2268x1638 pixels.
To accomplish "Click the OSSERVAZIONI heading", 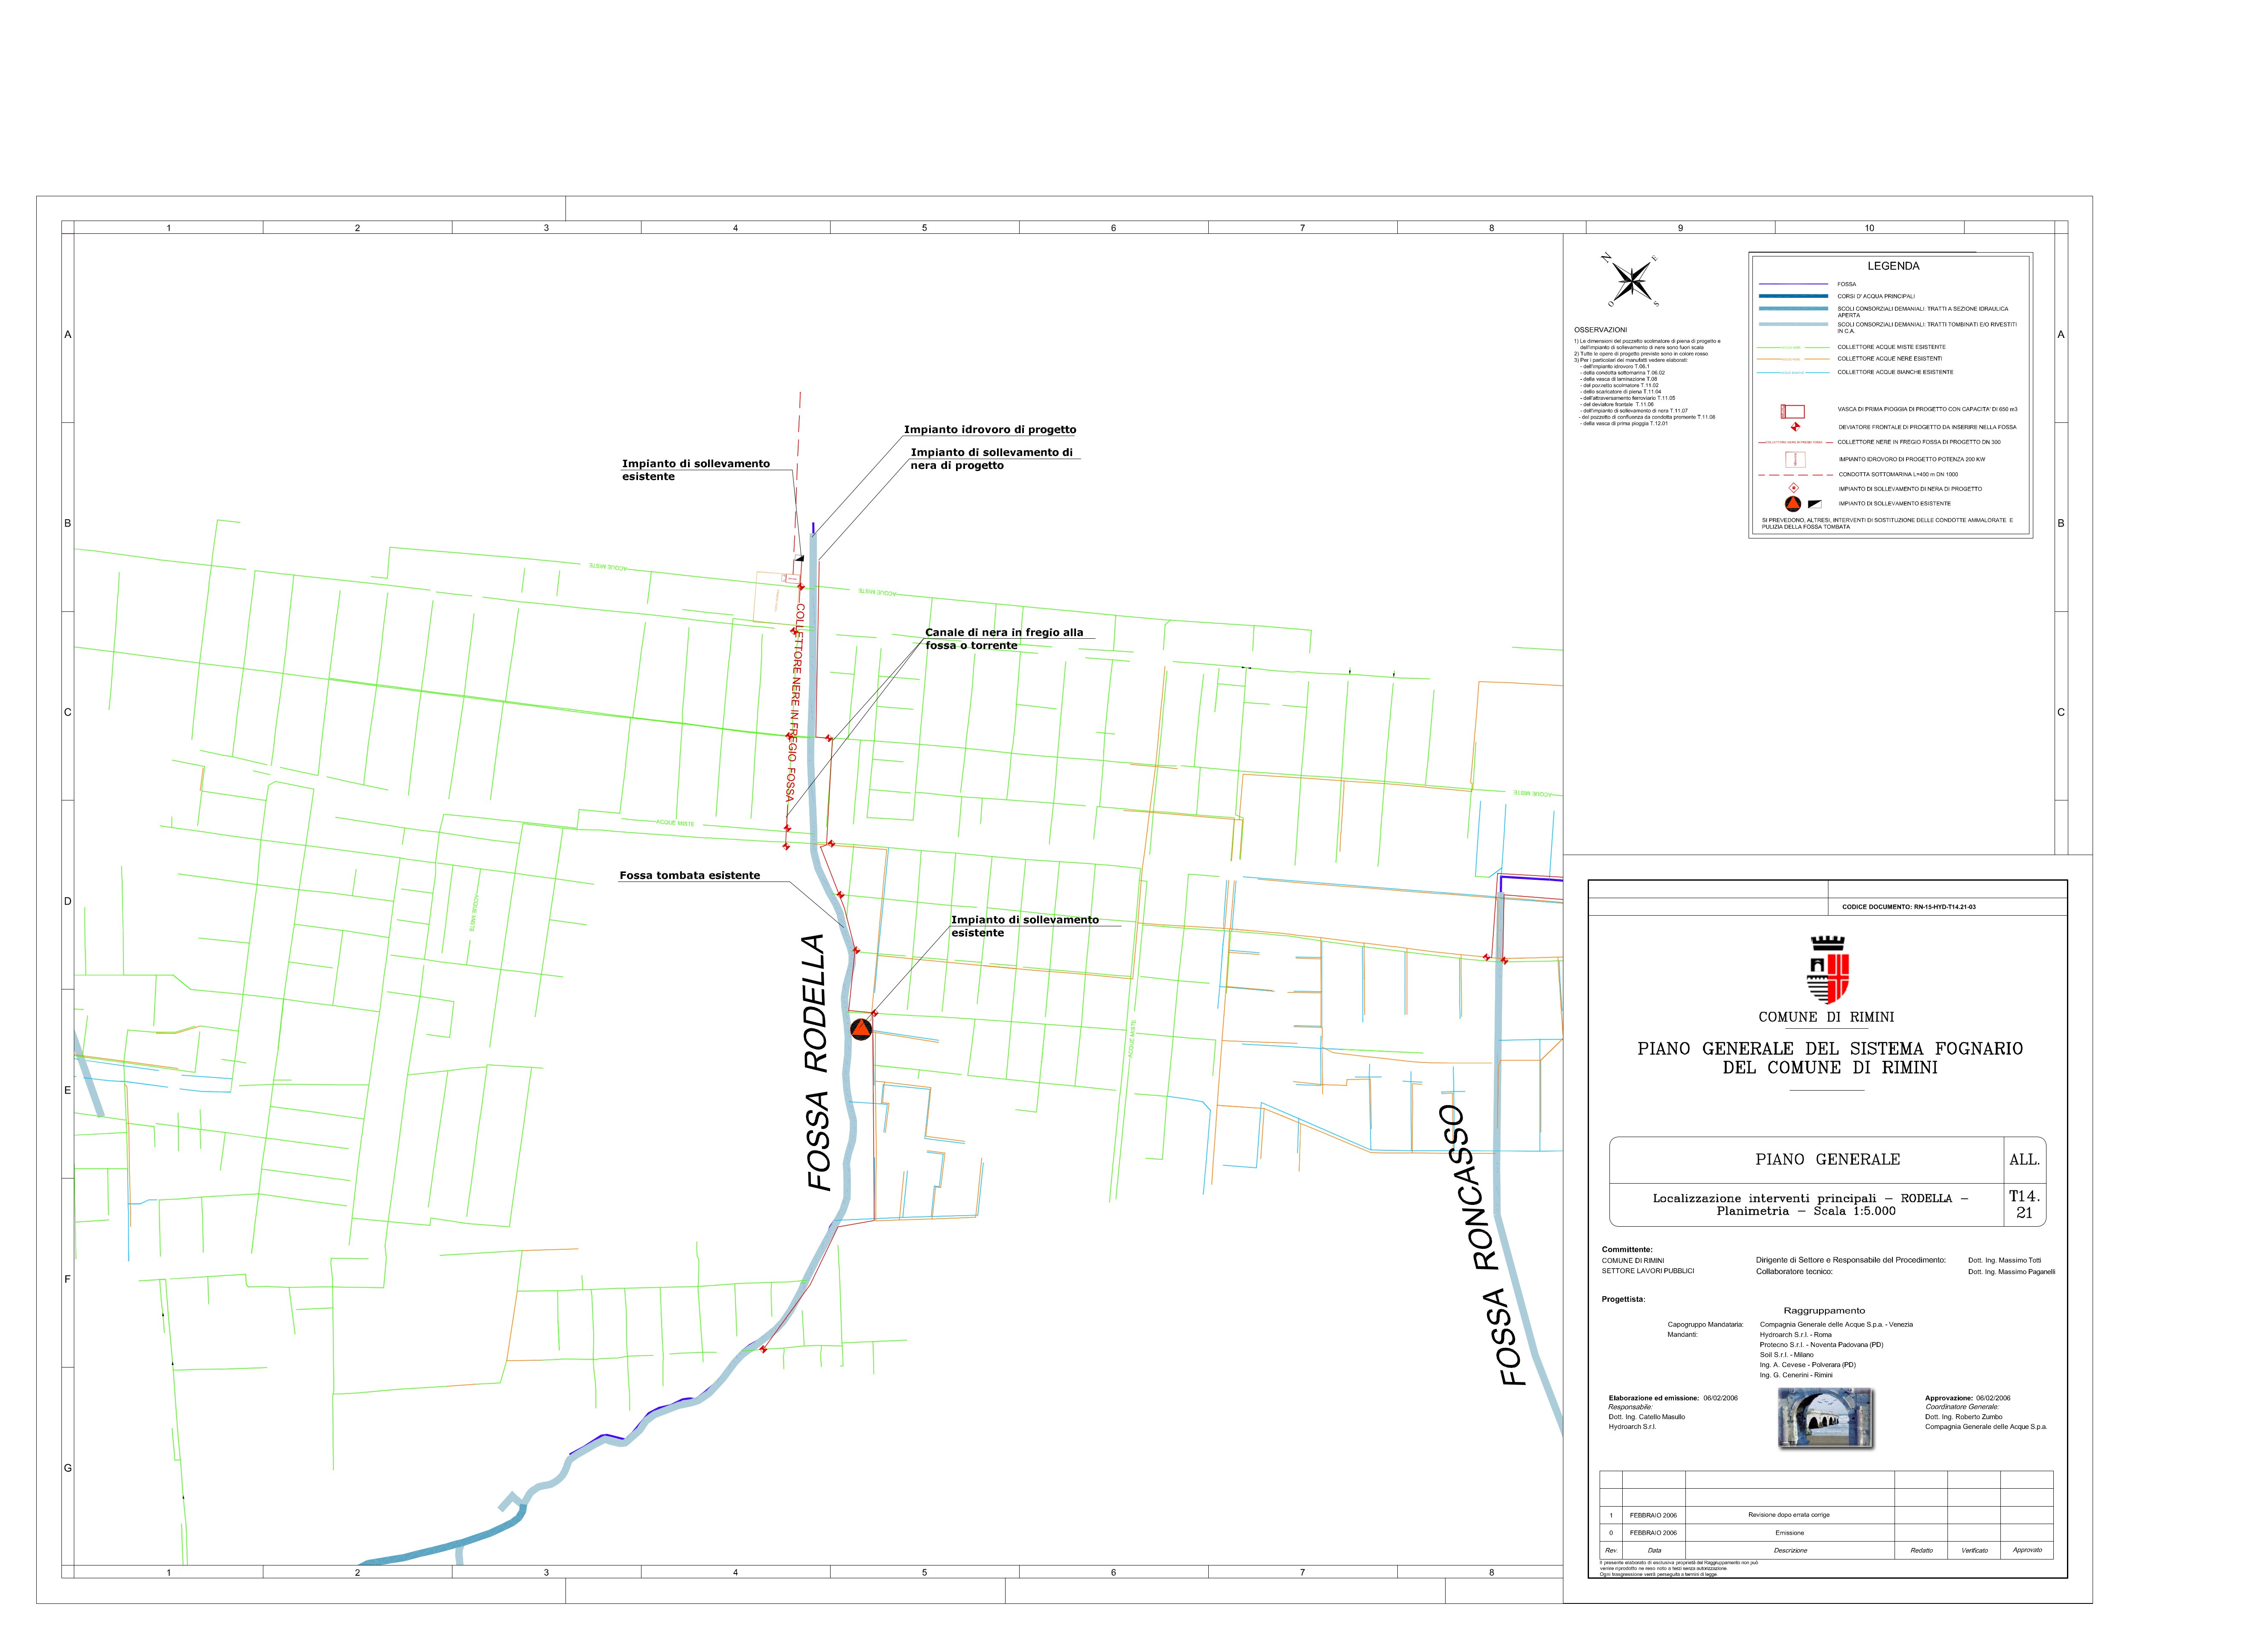I will 1601,330.
